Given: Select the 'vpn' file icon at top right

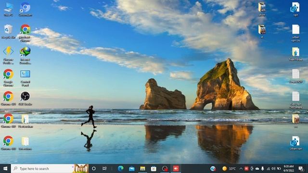Looking at the screenshot, I should [x=295, y=9].
